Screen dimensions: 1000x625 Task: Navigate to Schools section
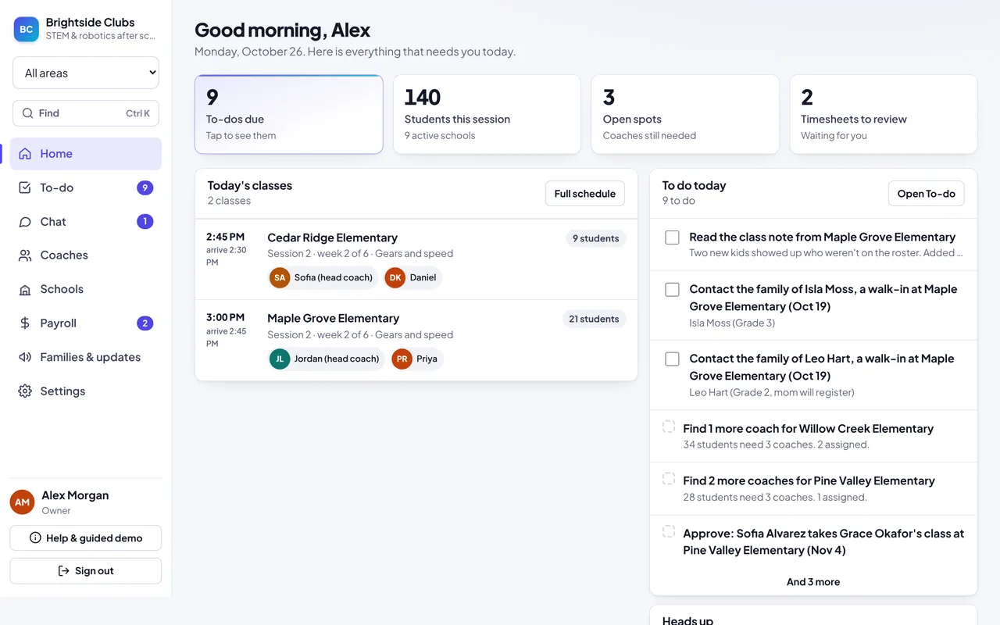(86, 289)
